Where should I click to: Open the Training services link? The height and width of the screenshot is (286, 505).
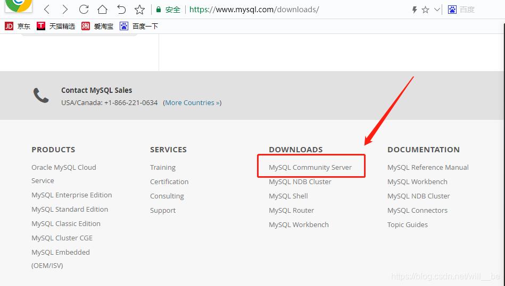click(163, 168)
